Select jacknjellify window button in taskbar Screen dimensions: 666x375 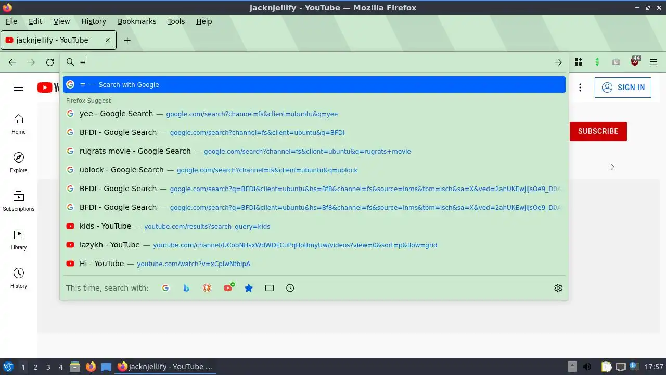click(x=165, y=367)
